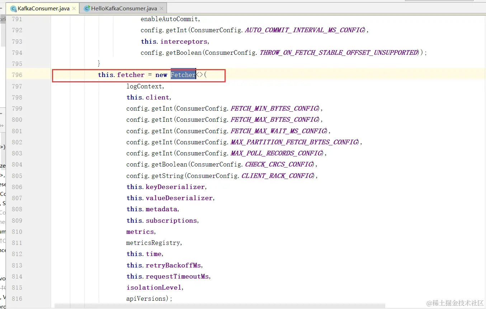Switch to the KafkaConsumer.java tab
The height and width of the screenshot is (309, 486).
(x=43, y=8)
